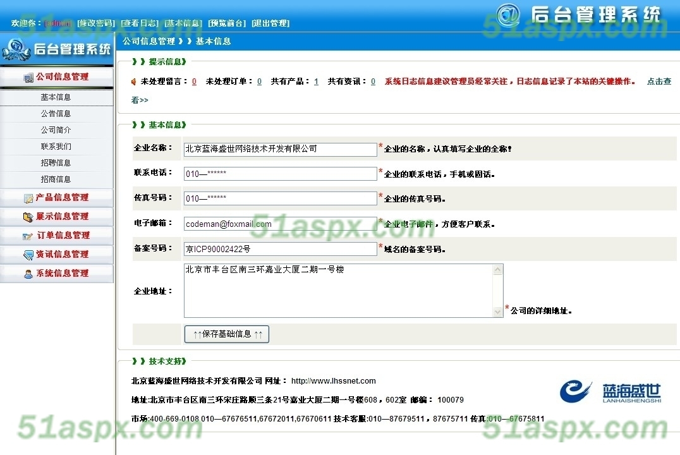Viewport: 680px width, 455px height.
Task: Click the speaker icon beside 未处理留言
Action: (133, 82)
